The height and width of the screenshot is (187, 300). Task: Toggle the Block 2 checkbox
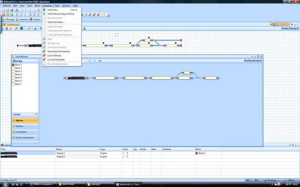click(13, 68)
